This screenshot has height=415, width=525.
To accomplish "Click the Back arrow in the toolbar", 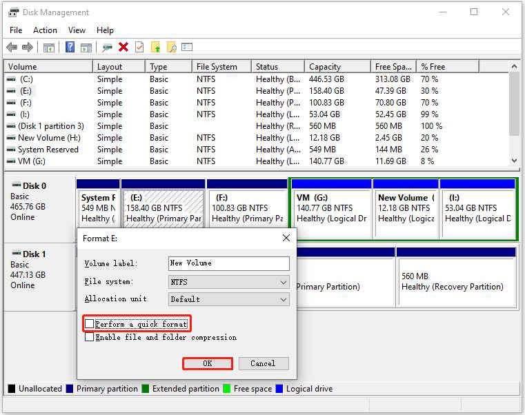I will [12, 47].
